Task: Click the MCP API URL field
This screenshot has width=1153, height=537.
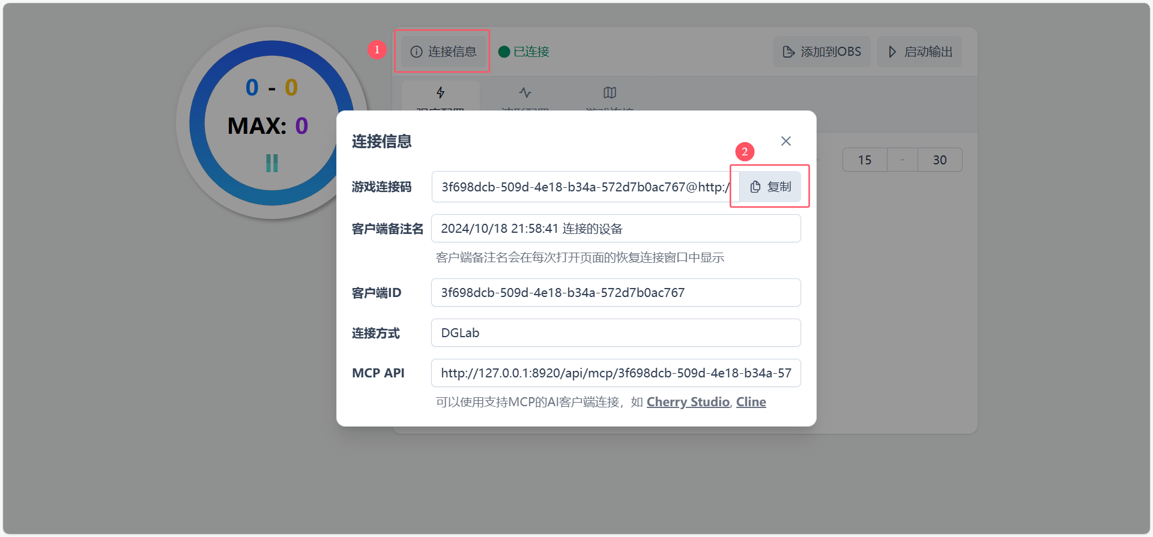Action: (x=616, y=373)
